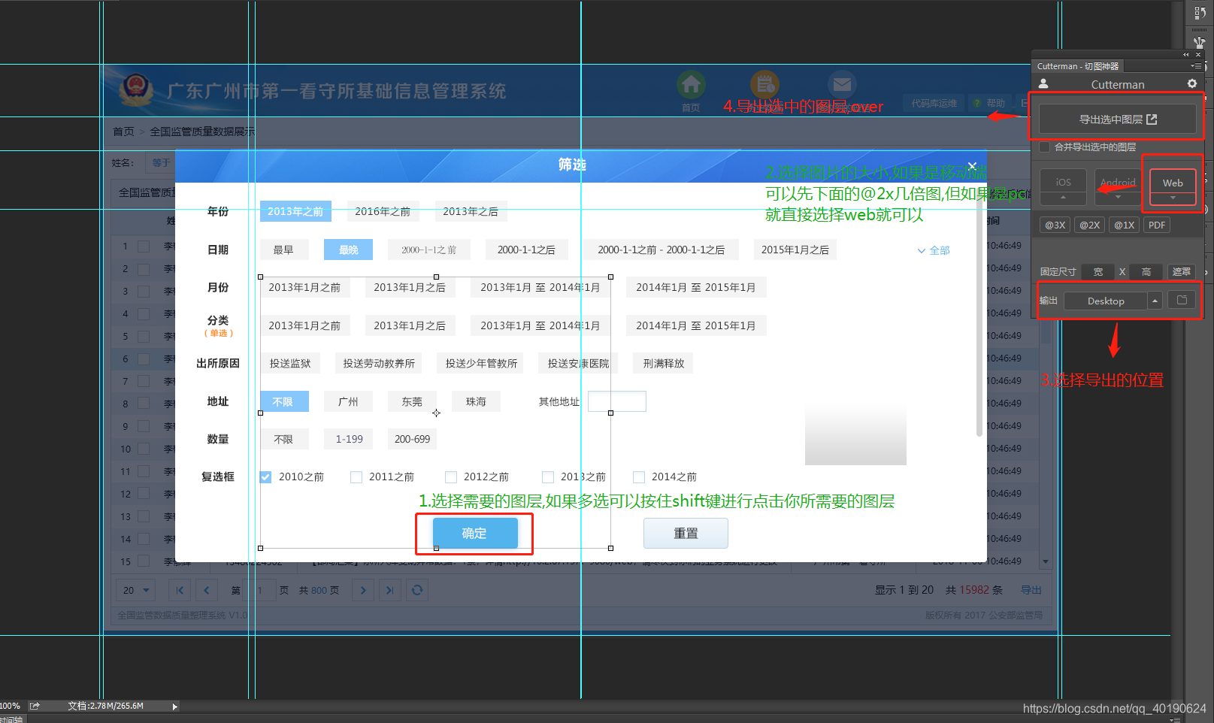Open the Cutterman panel flyout menu

[1196, 66]
